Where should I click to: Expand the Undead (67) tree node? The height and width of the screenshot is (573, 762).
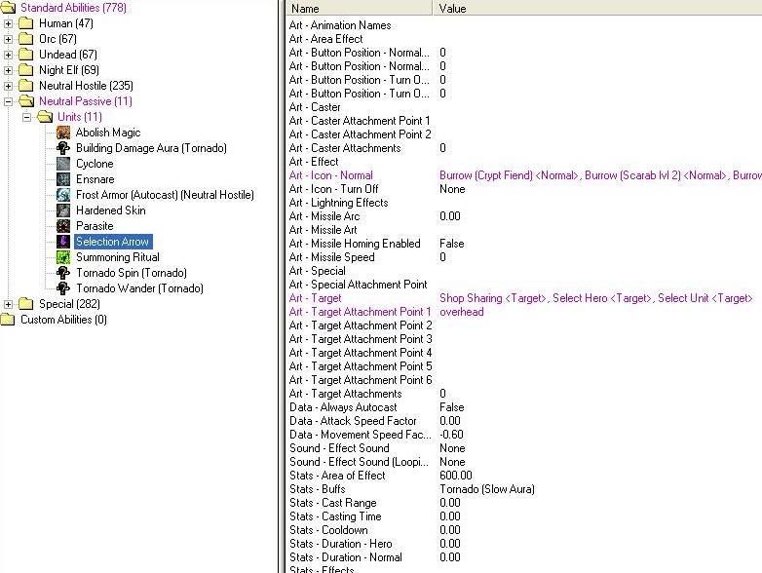click(x=8, y=55)
